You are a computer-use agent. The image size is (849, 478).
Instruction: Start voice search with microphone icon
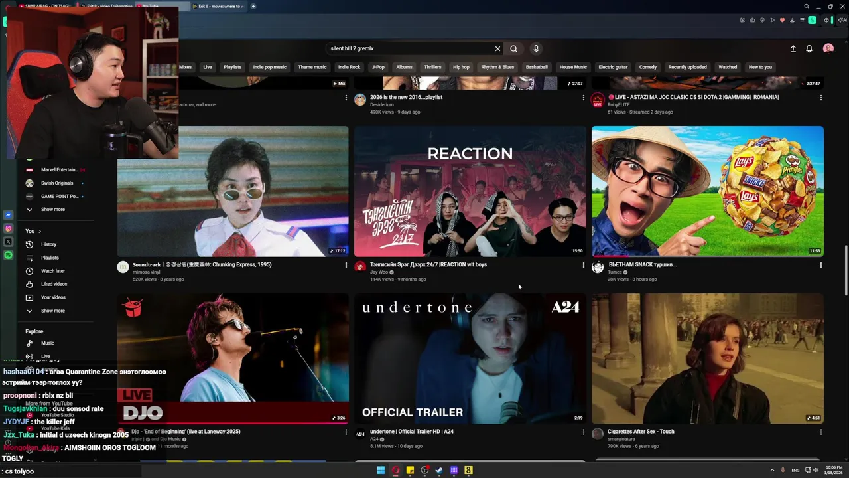pos(536,48)
